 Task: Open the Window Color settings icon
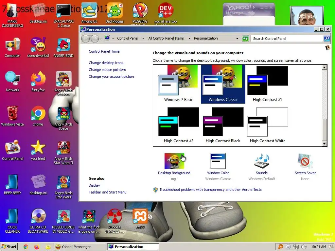[x=218, y=161]
